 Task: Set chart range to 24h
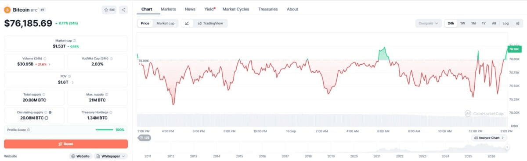tap(451, 23)
